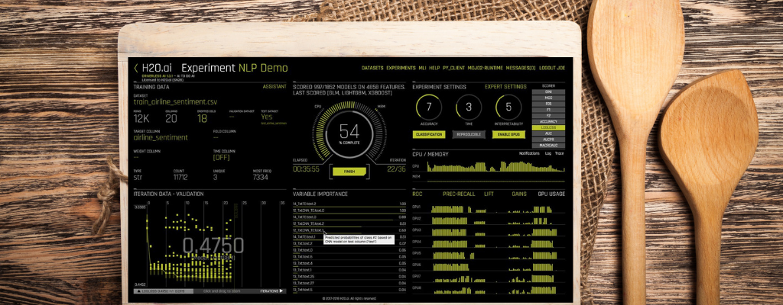Select LOGLOSS in the scorer list

[547, 127]
